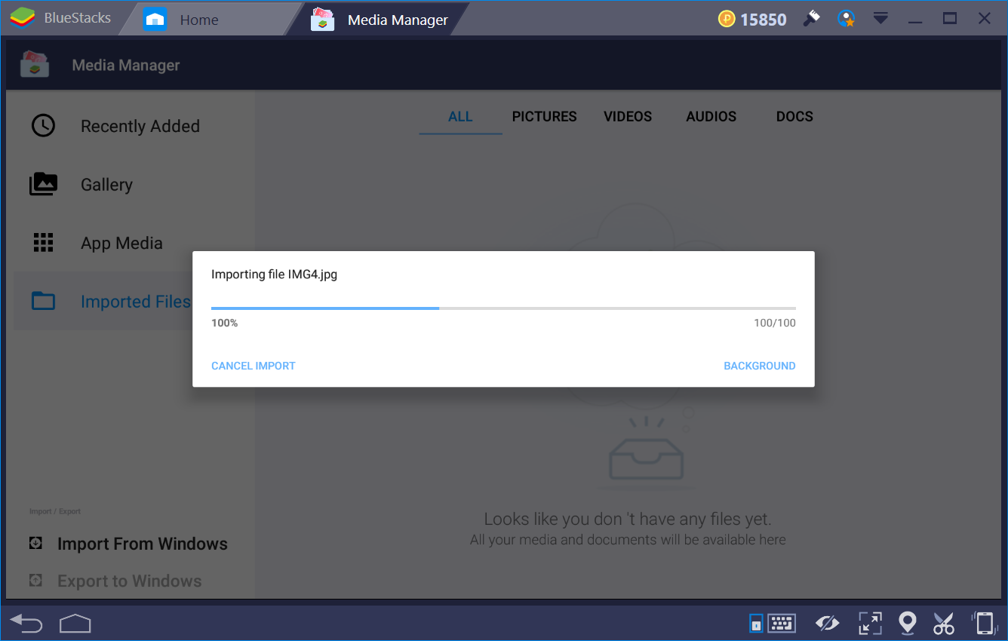Click the Export to Windows arrow icon

tap(35, 580)
